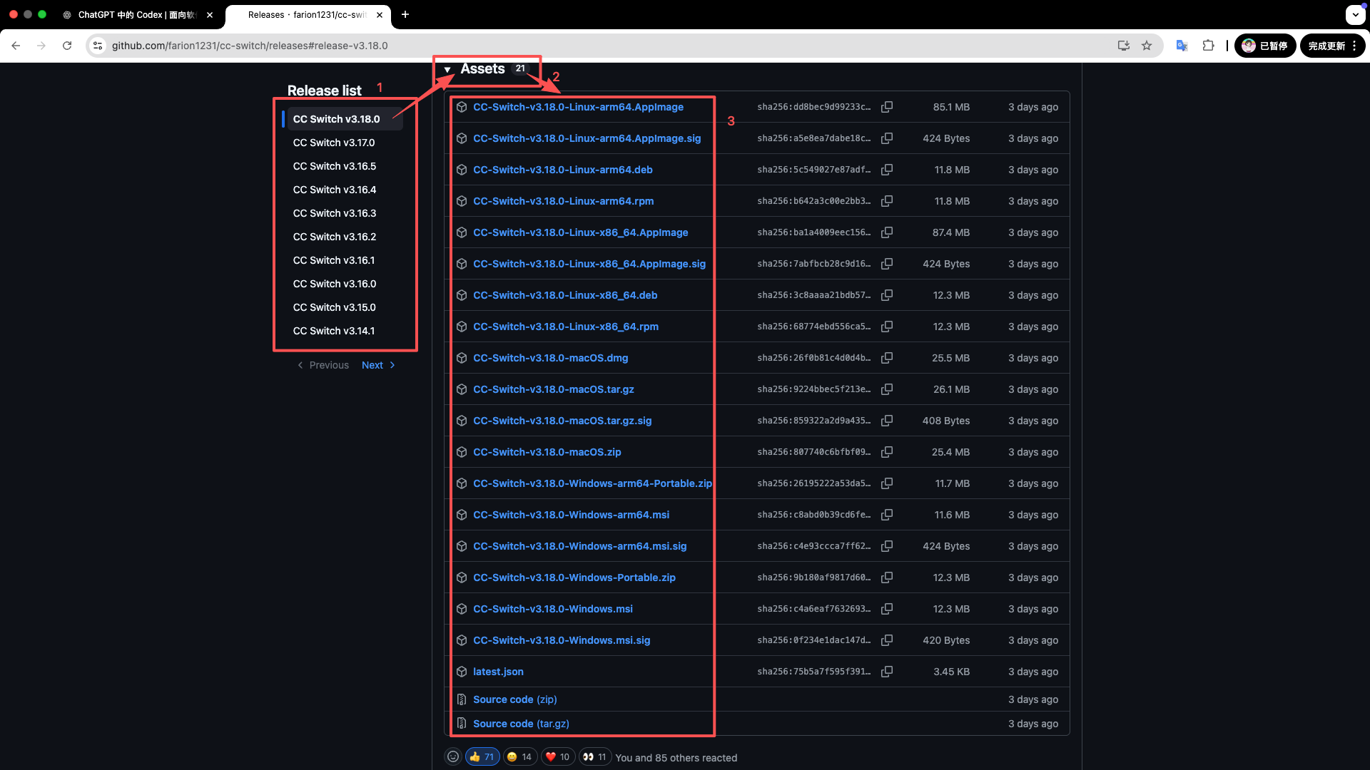Image resolution: width=1370 pixels, height=770 pixels.
Task: Copy sha256 of Linux-x86_64.AppImage.sig asset
Action: pyautogui.click(x=887, y=264)
